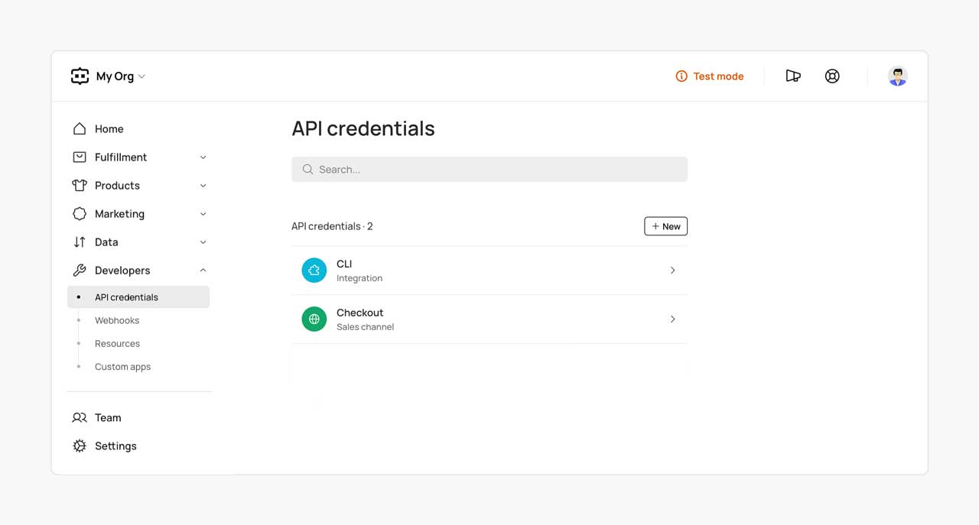Click the user avatar in header
Viewport: 979px width, 525px height.
tap(897, 76)
